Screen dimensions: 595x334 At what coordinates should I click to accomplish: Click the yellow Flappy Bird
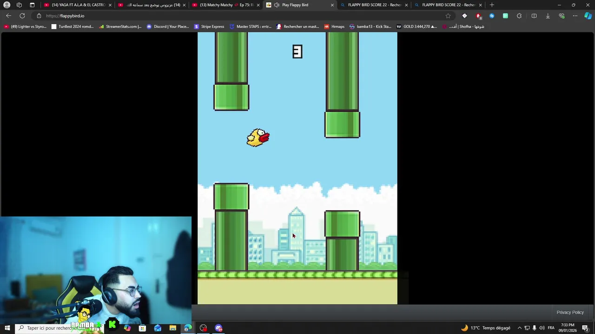(x=258, y=138)
